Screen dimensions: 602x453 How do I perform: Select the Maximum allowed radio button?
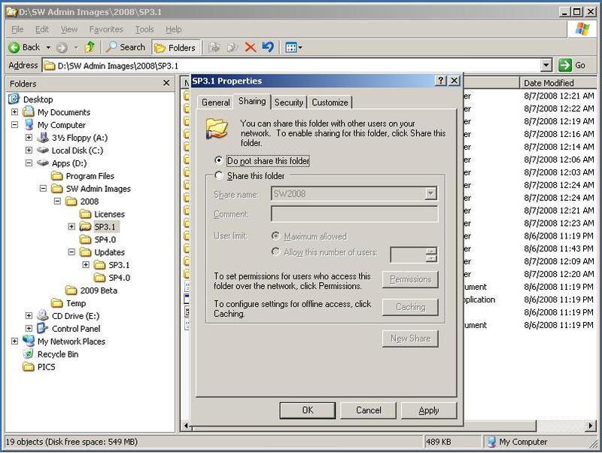(275, 236)
